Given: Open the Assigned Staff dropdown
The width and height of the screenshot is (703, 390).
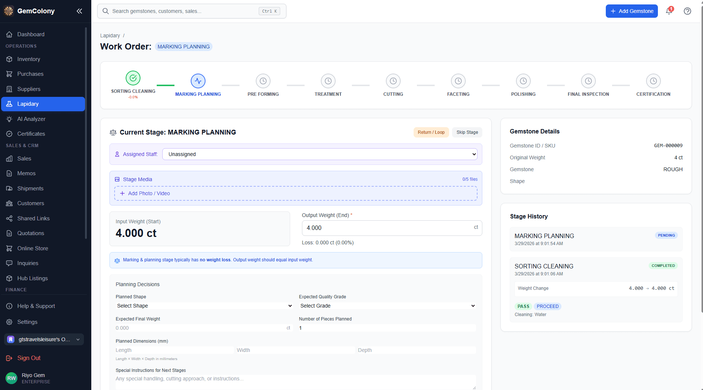Looking at the screenshot, I should click(320, 154).
